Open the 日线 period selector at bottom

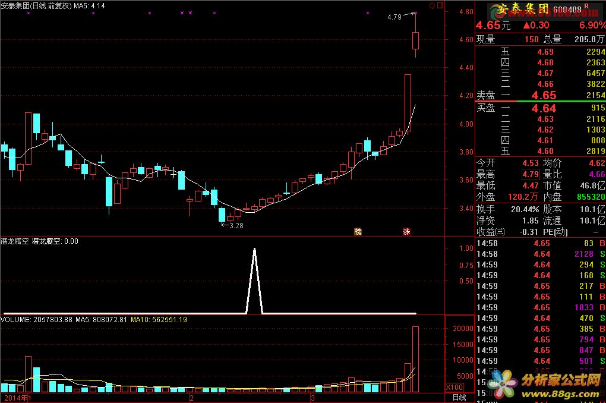(x=459, y=397)
